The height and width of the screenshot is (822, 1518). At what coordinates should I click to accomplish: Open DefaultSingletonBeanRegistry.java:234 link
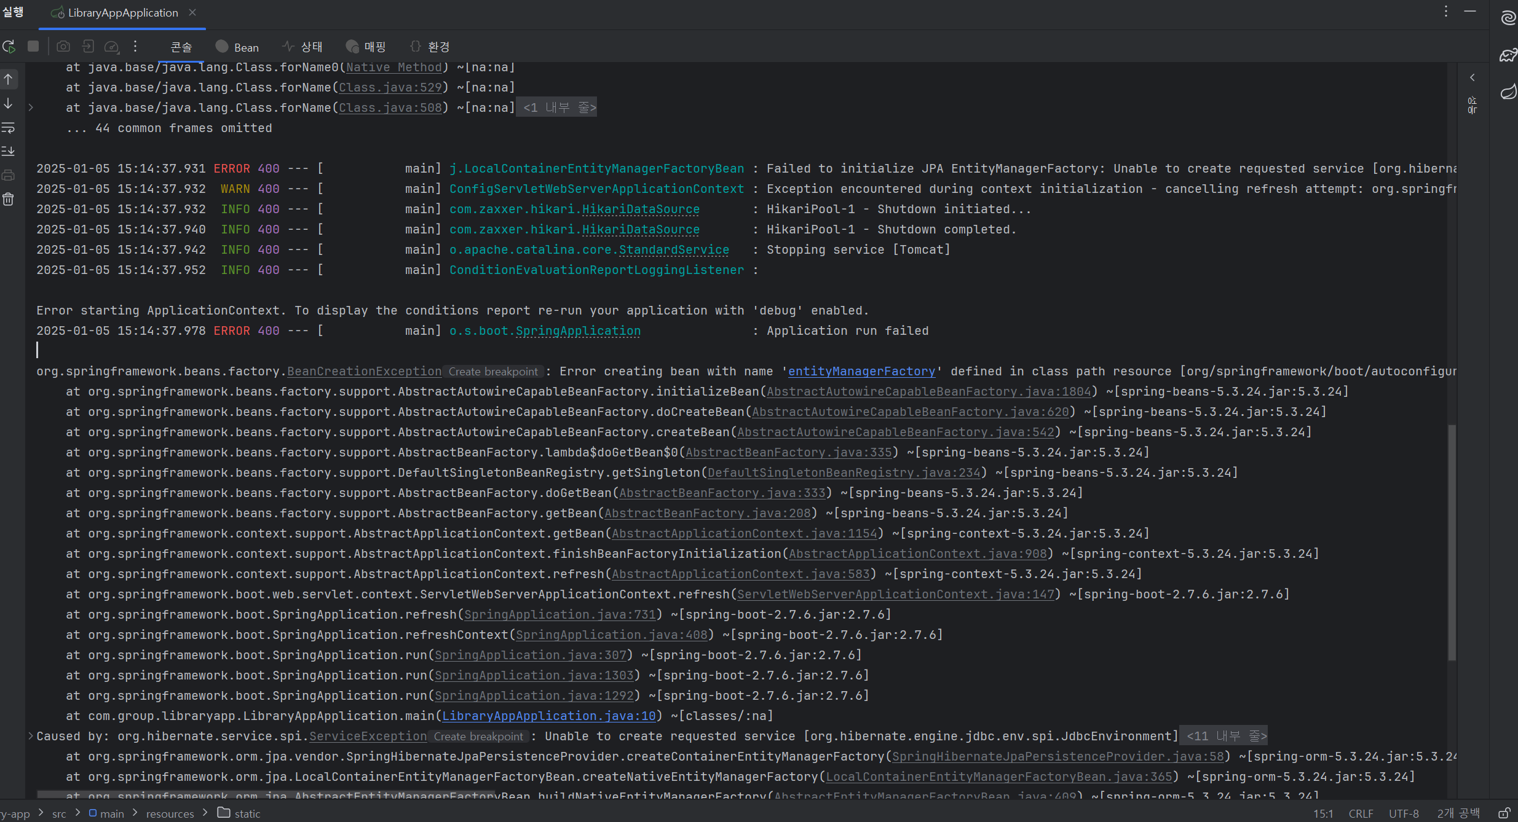[844, 473]
